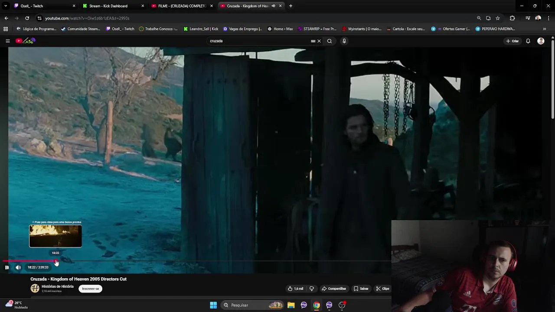The height and width of the screenshot is (312, 555).
Task: Click the 18:22 / 3:09:33 time display
Action: click(38, 267)
